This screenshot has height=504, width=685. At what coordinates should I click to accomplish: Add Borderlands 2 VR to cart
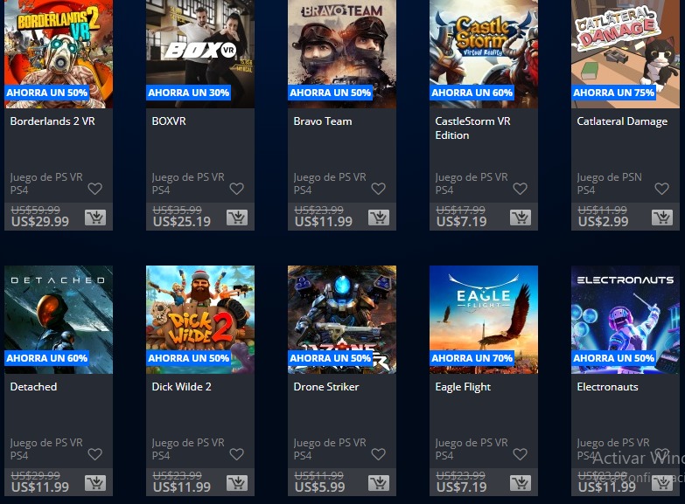pos(95,217)
